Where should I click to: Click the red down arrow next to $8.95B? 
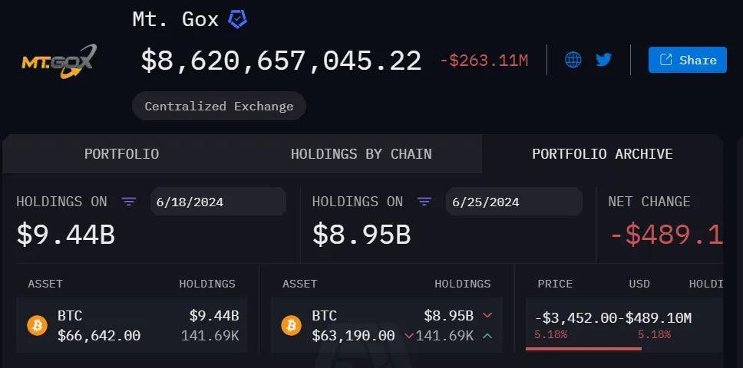[x=487, y=316]
